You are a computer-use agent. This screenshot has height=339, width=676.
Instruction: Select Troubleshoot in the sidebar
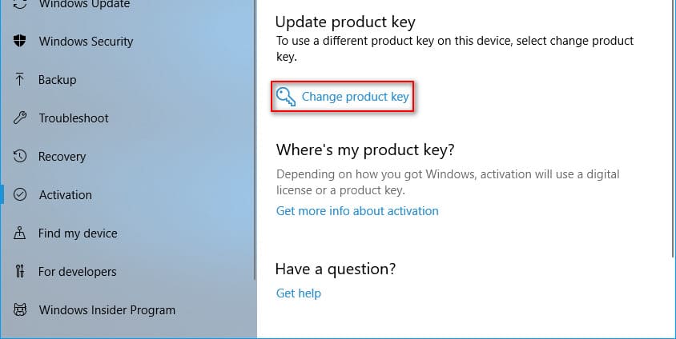pos(74,118)
